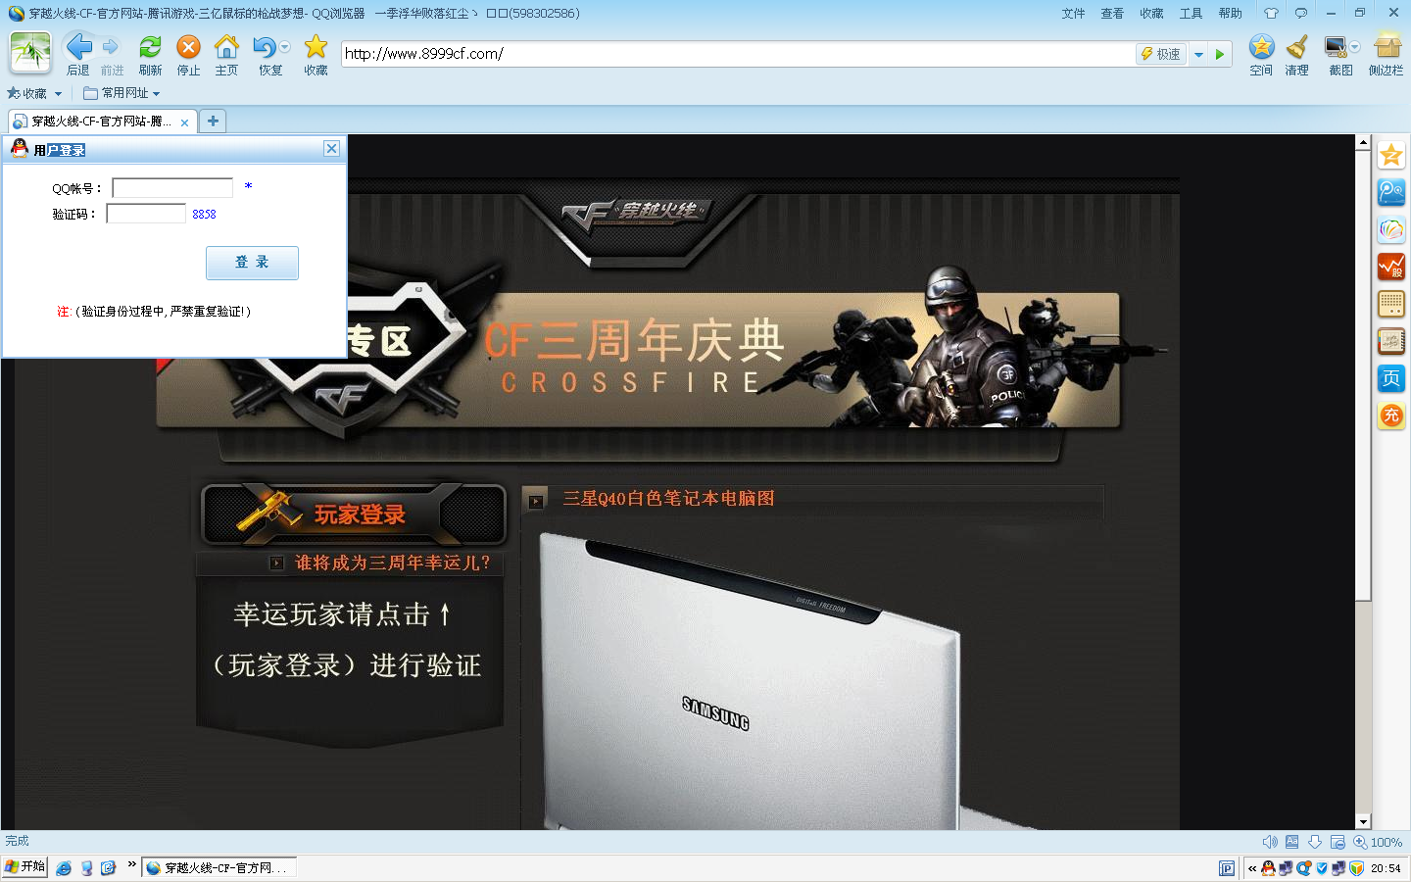
Task: Click the 验证码 input field
Action: [146, 213]
